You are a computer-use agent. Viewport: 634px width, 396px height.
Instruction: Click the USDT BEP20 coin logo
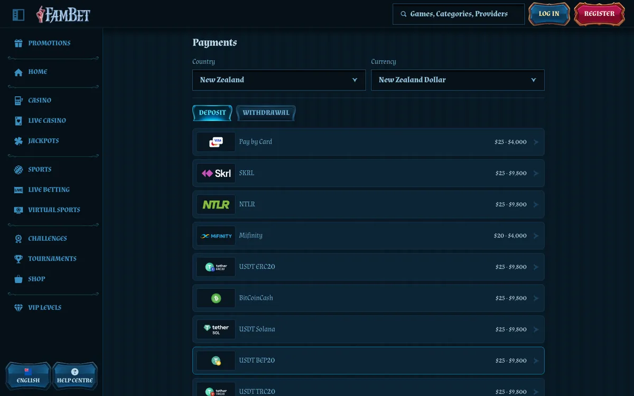pyautogui.click(x=216, y=361)
